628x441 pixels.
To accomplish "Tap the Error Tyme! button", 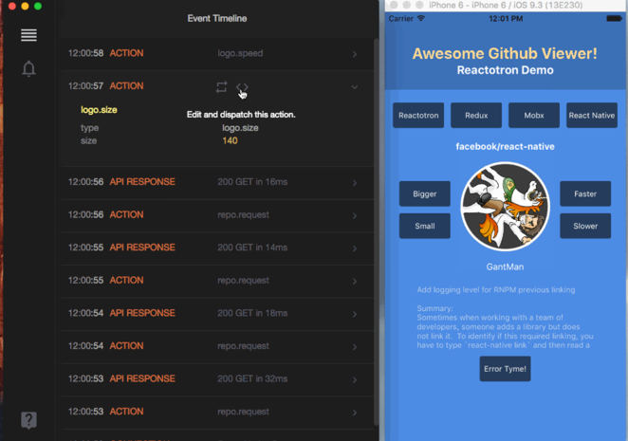I will 505,369.
